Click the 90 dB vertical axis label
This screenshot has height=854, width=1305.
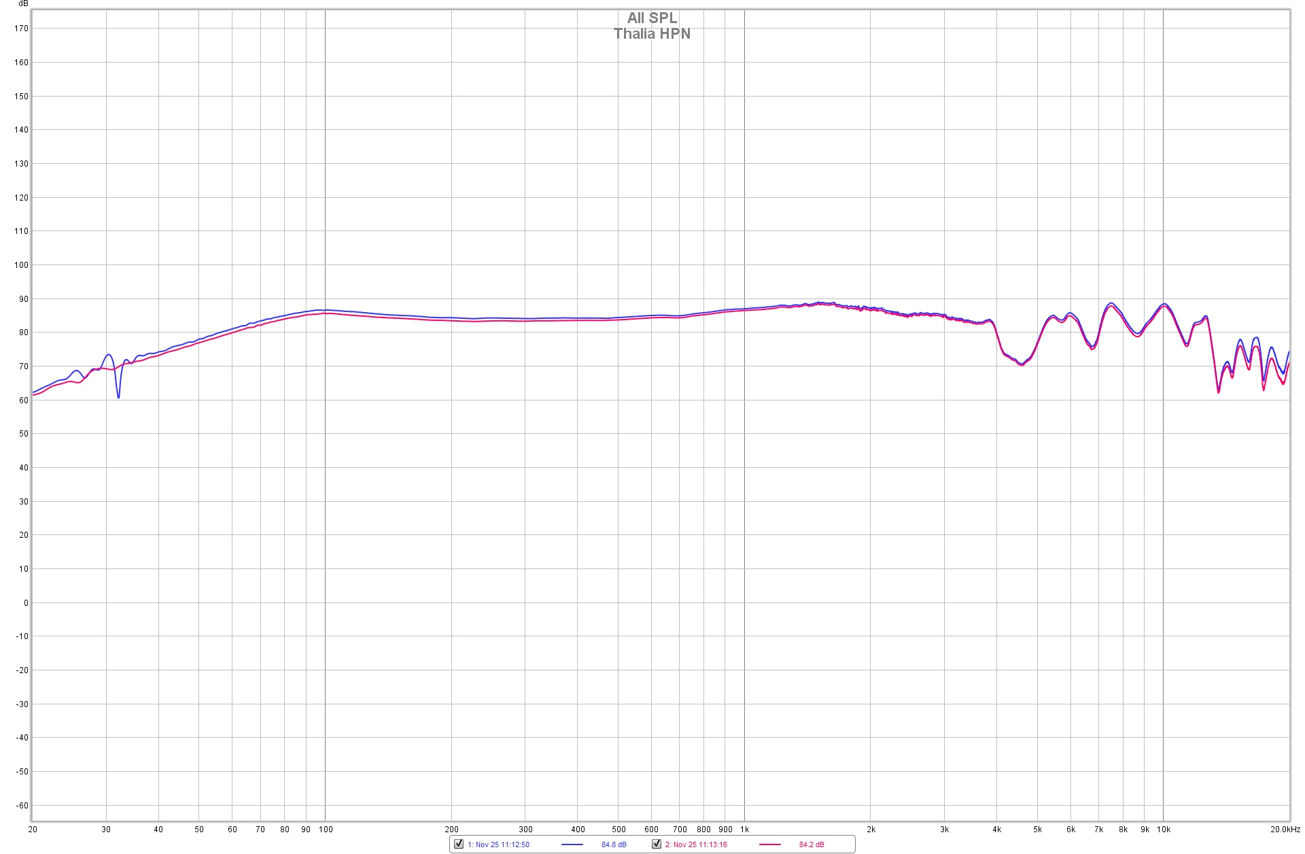pos(23,299)
